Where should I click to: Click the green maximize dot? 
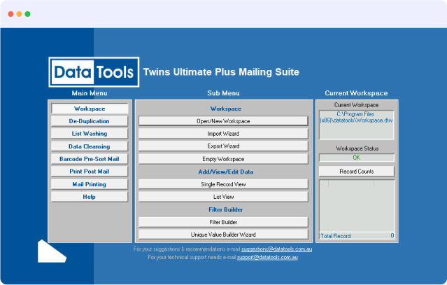tap(27, 14)
